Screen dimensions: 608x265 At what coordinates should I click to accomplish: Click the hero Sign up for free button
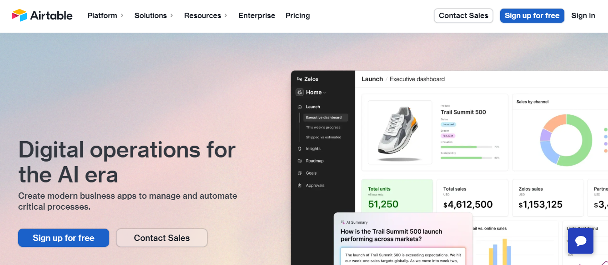64,238
